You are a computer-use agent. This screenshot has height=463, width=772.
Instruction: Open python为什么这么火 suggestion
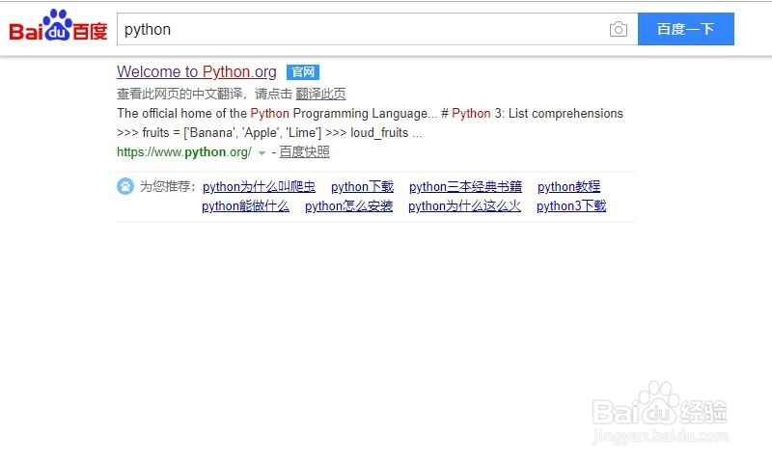[464, 206]
